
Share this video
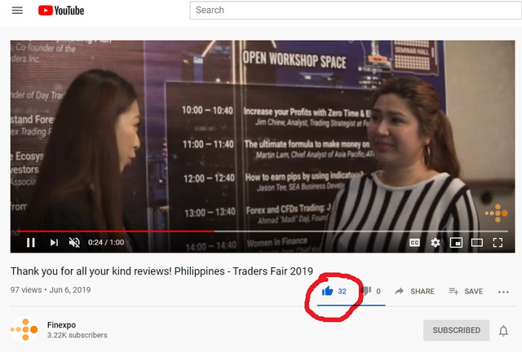[414, 292]
